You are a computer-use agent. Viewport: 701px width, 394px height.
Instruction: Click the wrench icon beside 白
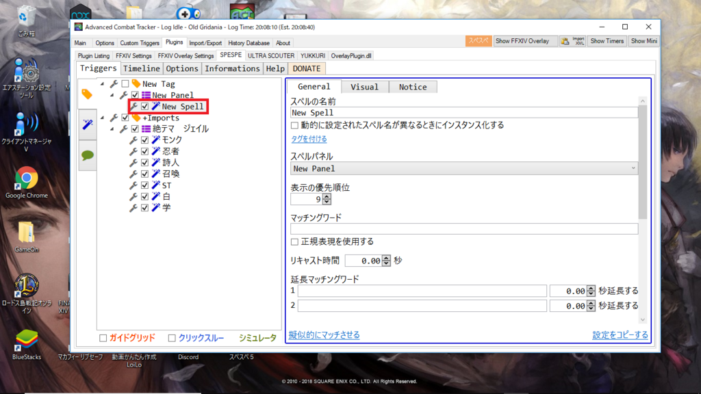pyautogui.click(x=133, y=196)
